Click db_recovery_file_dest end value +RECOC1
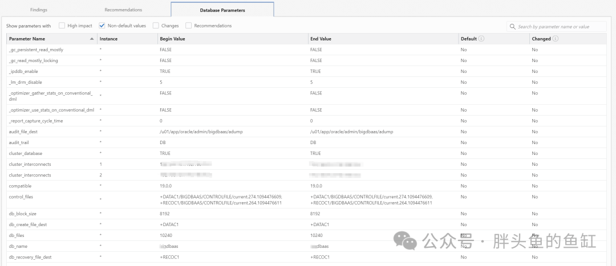Viewport: 616px width, 266px height. [x=320, y=257]
